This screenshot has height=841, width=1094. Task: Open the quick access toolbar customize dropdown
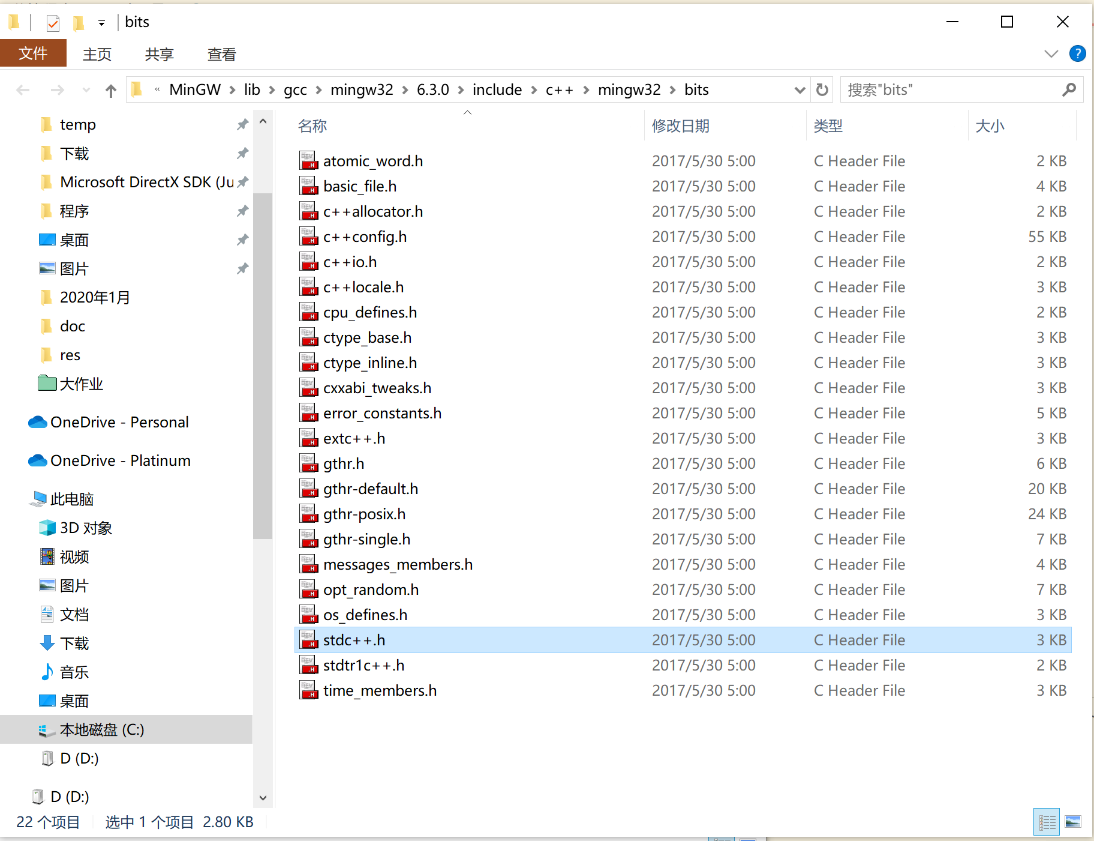(102, 22)
